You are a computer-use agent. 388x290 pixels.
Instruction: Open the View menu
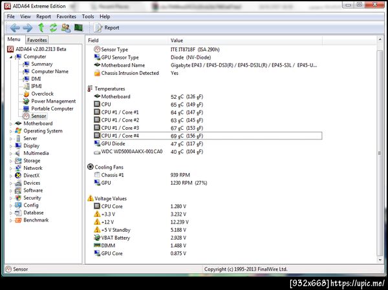25,17
